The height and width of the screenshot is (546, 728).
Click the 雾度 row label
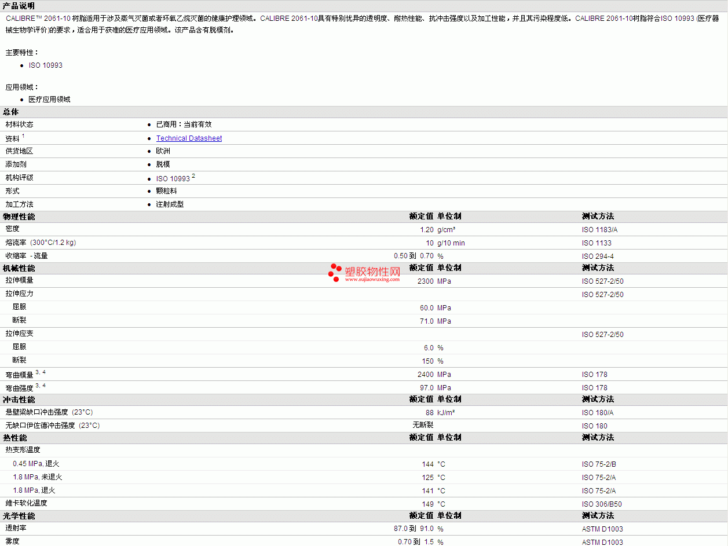tap(13, 541)
